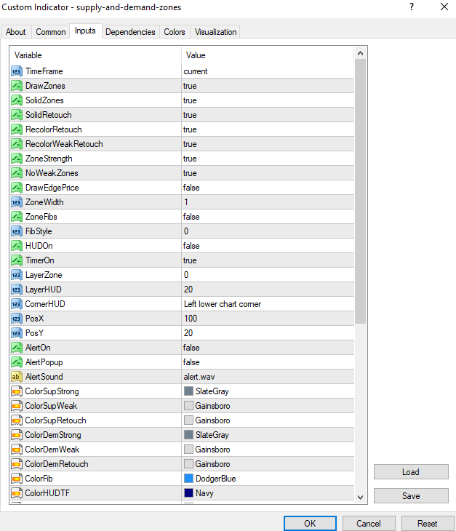456x531 pixels.
Task: Select the ZoneFibs value 'false'
Action: [x=191, y=217]
